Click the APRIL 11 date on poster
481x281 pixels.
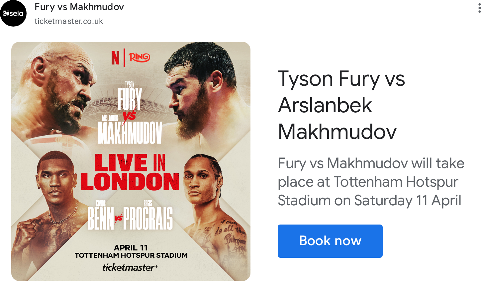pyautogui.click(x=131, y=248)
